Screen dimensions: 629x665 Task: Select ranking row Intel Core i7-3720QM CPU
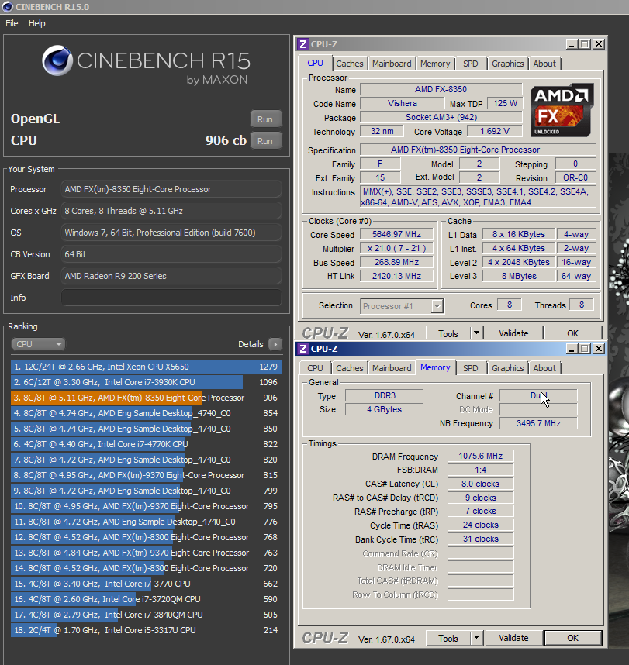[146, 599]
